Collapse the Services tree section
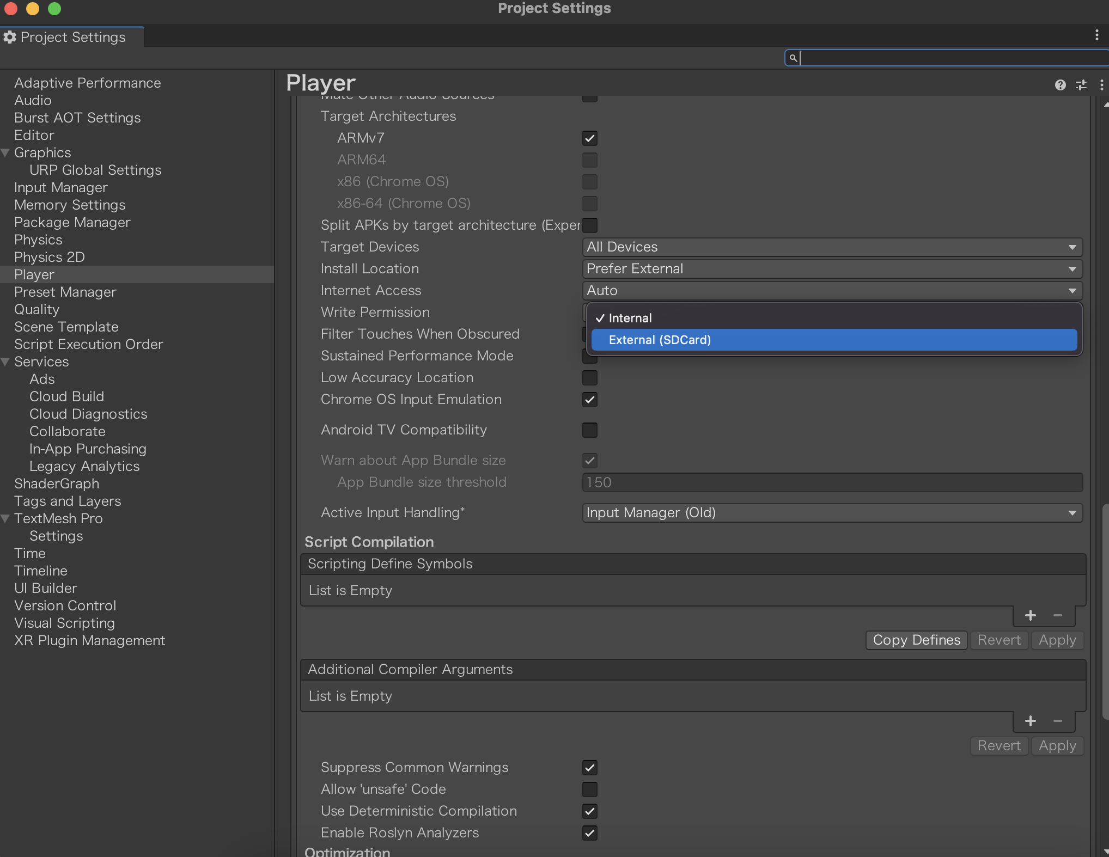Screen dimensions: 1109x857 click(x=5, y=362)
